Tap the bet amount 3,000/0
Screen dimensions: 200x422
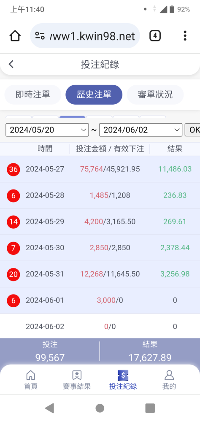(x=110, y=300)
